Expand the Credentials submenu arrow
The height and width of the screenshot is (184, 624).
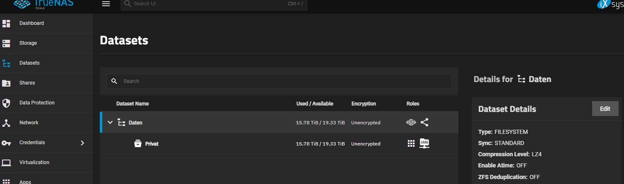click(x=82, y=143)
